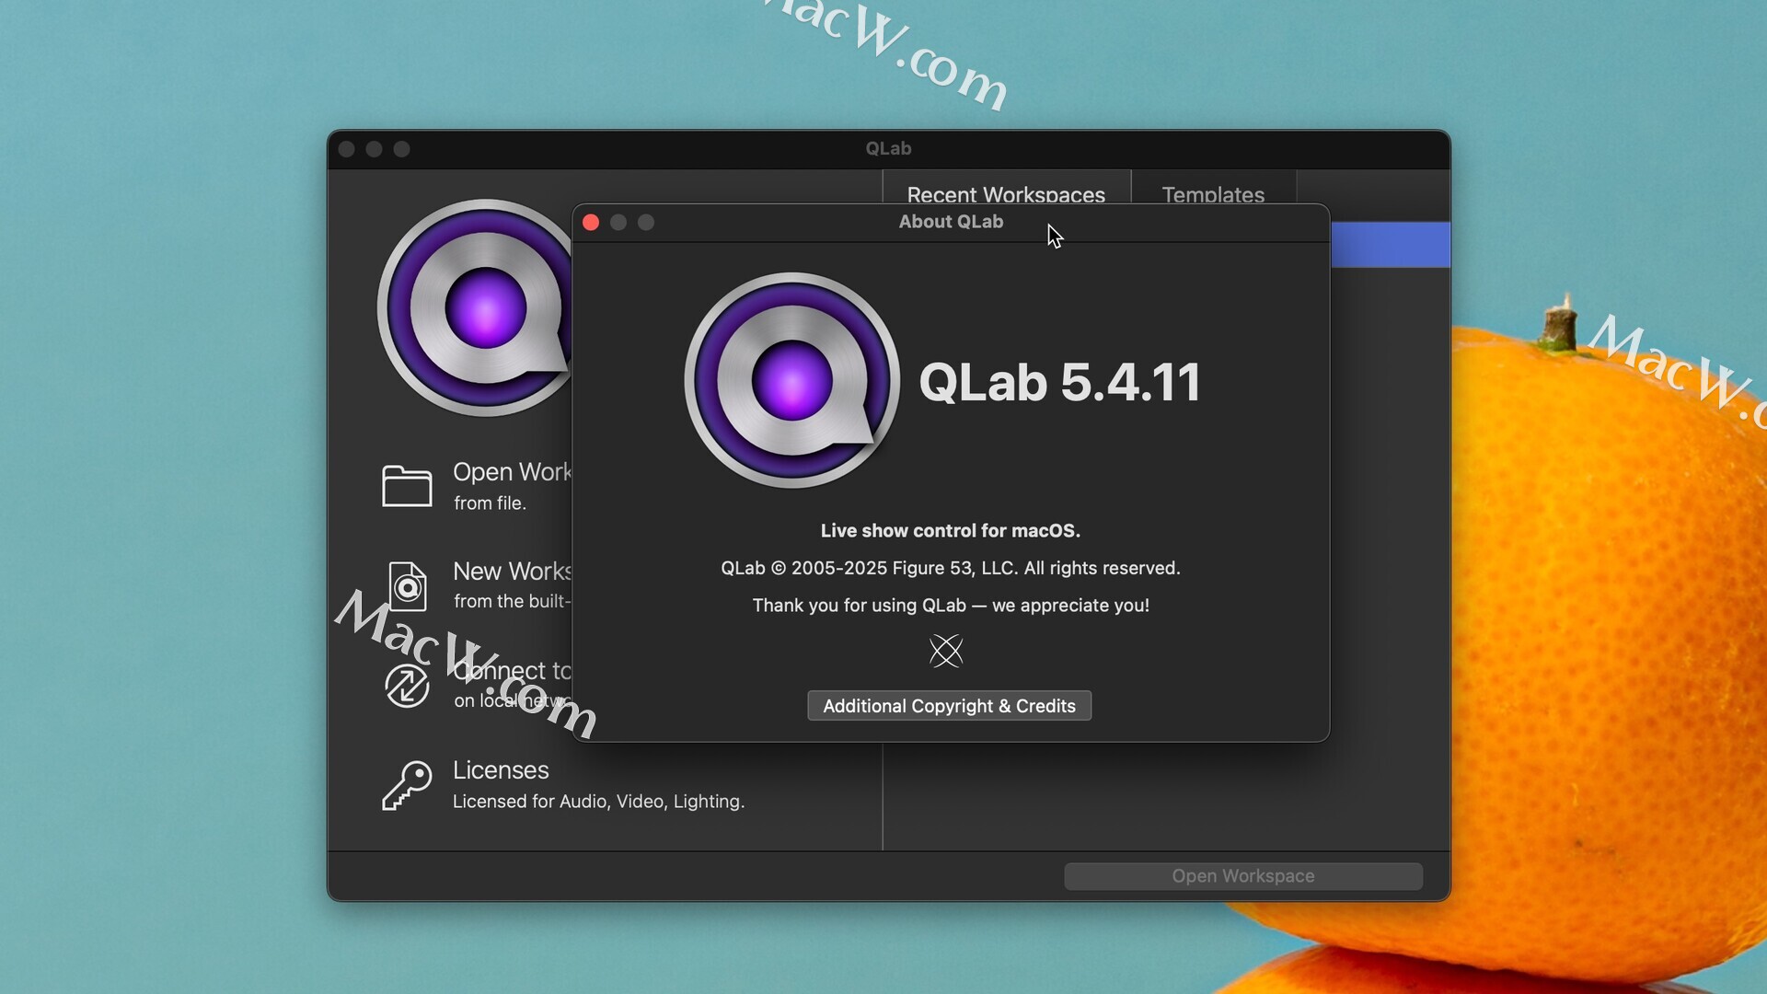Open the Licenses option
The height and width of the screenshot is (994, 1767).
[x=501, y=769]
